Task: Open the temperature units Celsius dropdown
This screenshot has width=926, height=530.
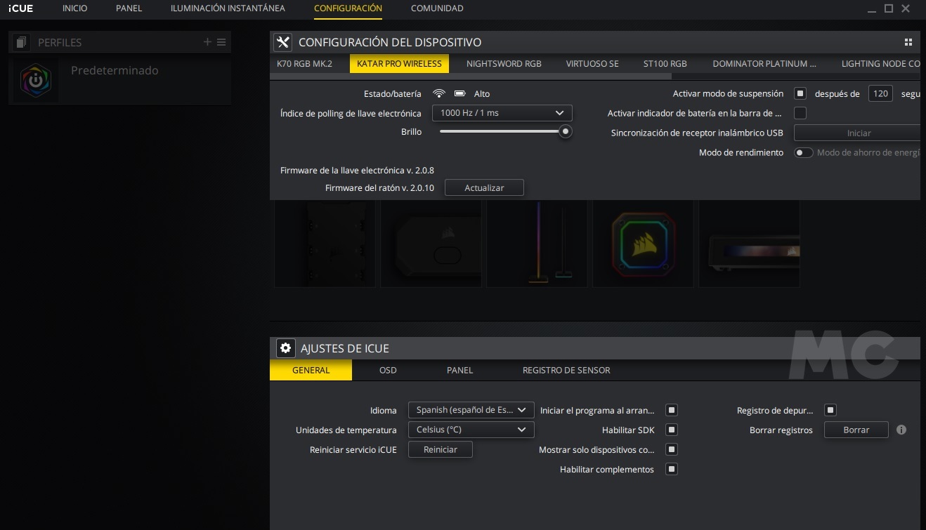Action: (x=471, y=430)
